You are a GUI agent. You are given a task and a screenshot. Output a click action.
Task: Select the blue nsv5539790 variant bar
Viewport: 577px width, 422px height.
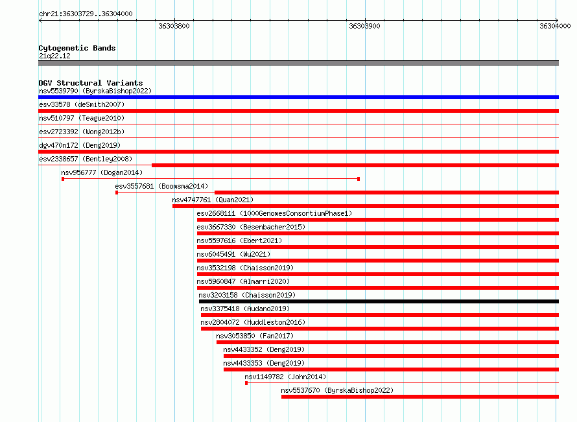click(x=298, y=97)
